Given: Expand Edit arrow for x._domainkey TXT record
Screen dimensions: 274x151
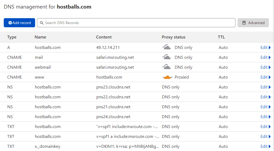Looking at the screenshot, I should click(x=269, y=146).
